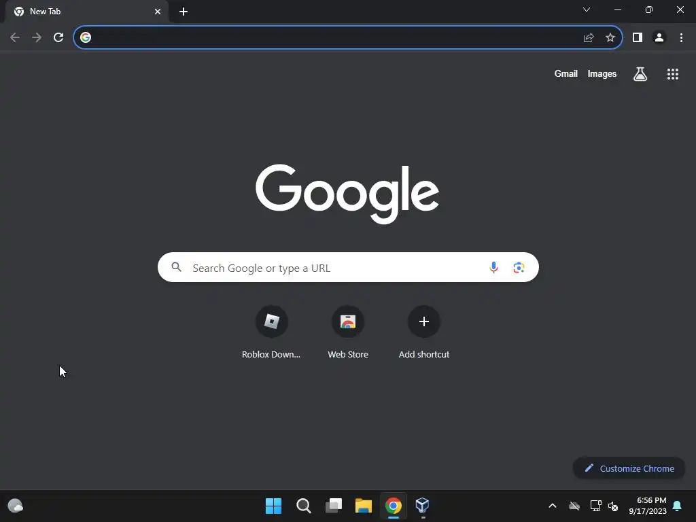
Task: Click the Google icon in the address bar
Action: 86,38
